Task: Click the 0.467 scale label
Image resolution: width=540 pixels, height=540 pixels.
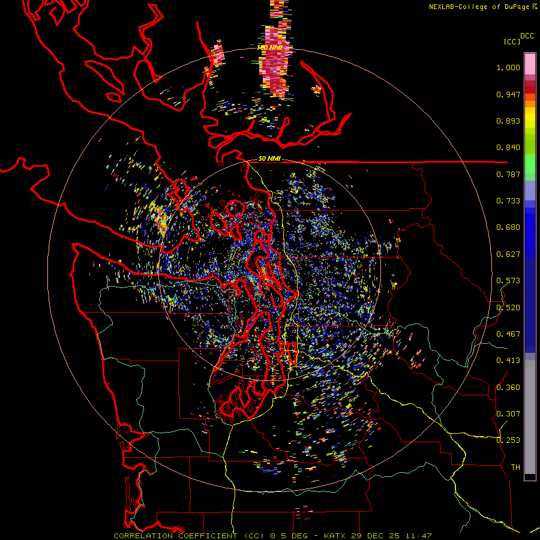Action: click(508, 334)
